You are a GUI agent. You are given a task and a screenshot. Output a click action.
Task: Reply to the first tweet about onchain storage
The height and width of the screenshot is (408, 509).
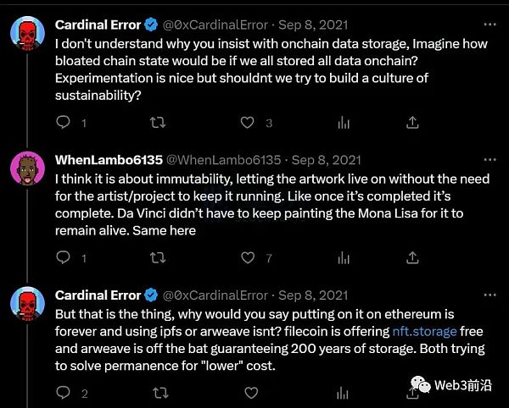(63, 123)
